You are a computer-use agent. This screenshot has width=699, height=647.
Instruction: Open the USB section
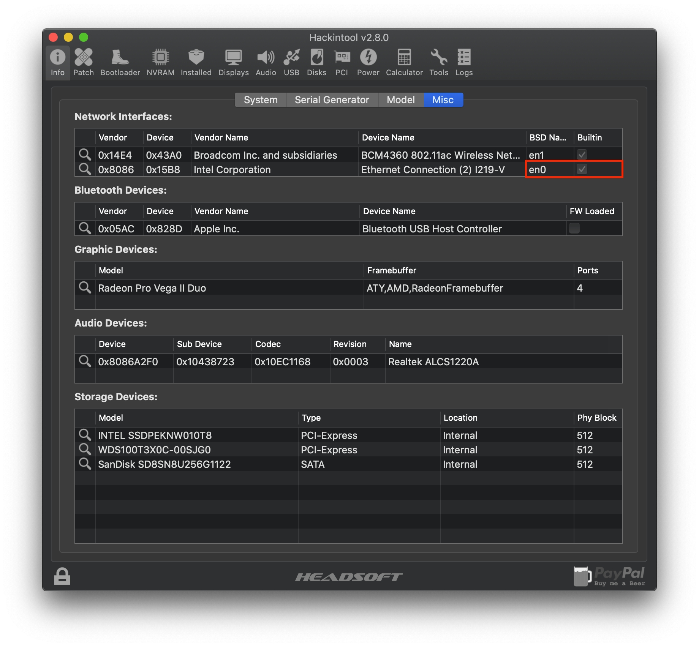(x=291, y=63)
